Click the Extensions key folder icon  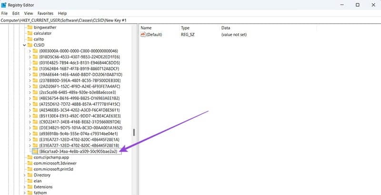tap(30, 187)
